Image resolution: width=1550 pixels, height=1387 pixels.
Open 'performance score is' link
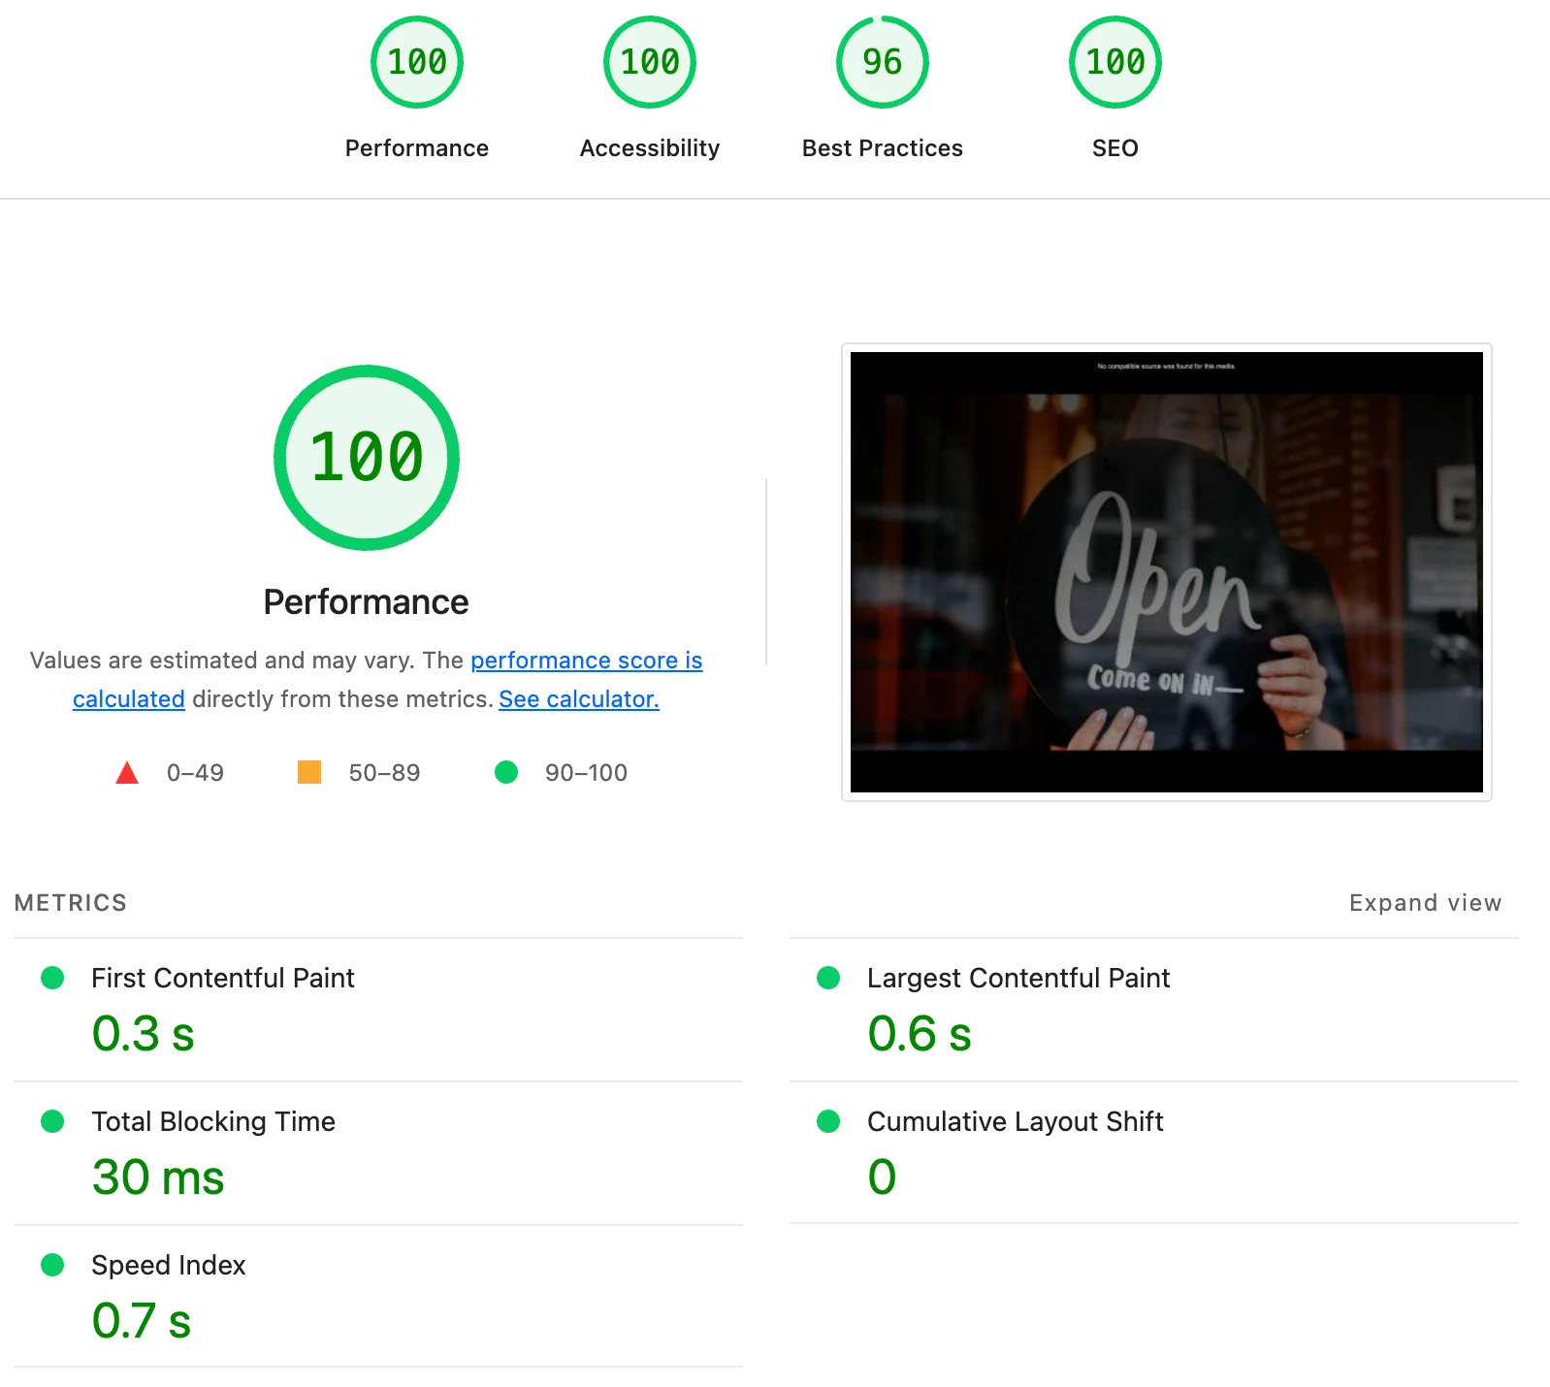tap(587, 661)
